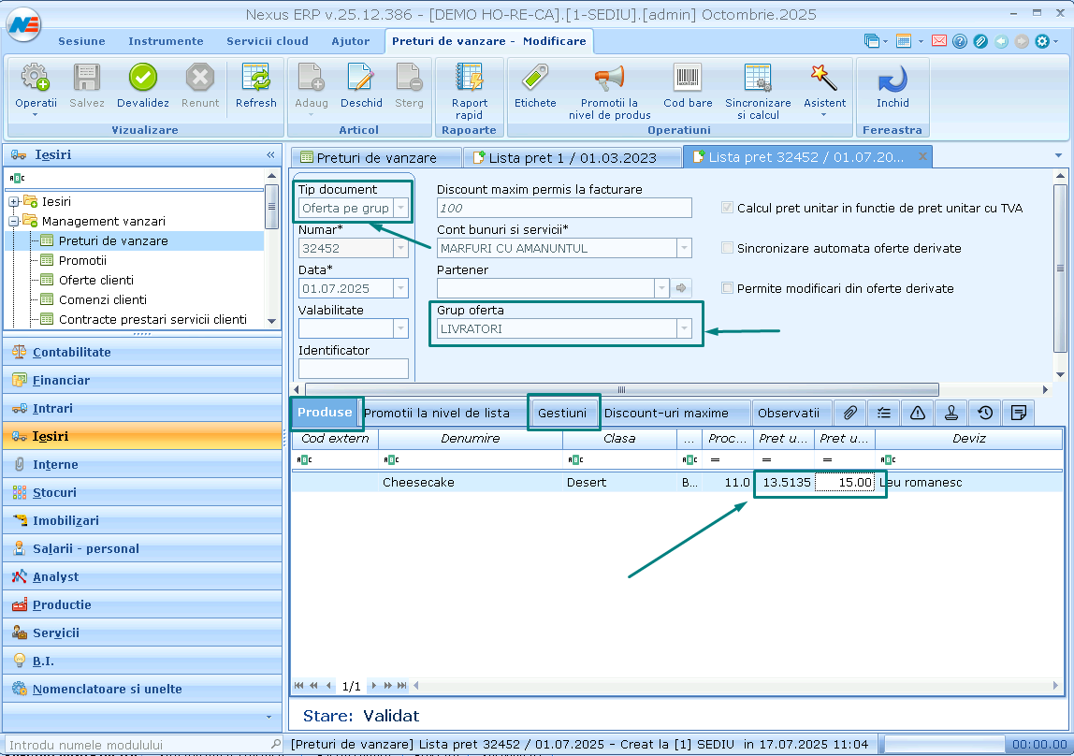Viewport: 1074px width, 756px height.
Task: Expand the Valabilitate dropdown
Action: pos(400,328)
